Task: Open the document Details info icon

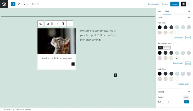Action: point(33,4)
